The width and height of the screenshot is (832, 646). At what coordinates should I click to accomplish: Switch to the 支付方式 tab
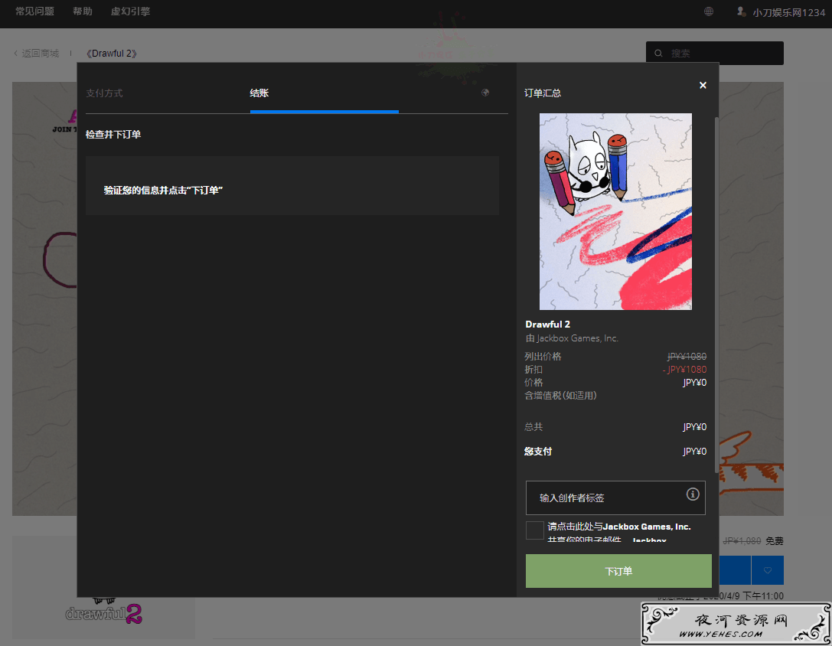(105, 93)
